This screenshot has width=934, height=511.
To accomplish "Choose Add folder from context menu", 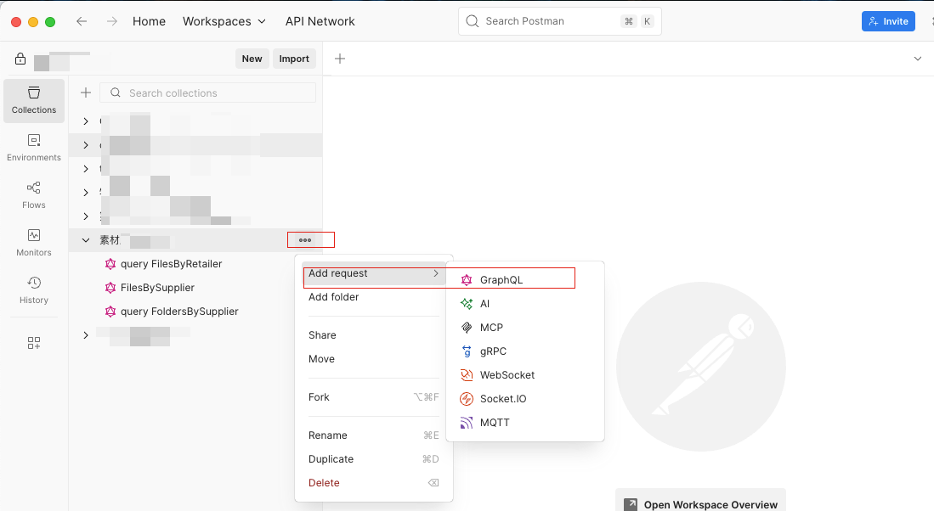I will [373, 297].
